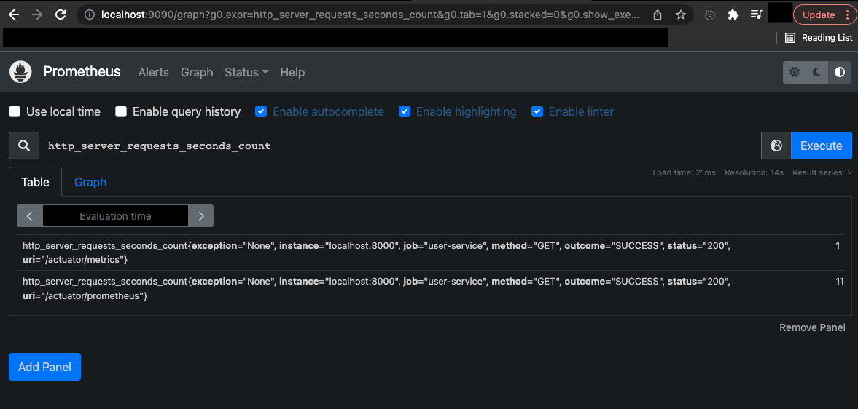Screen dimensions: 858x409
Task: Toggle Use local time checkbox
Action: tap(15, 111)
